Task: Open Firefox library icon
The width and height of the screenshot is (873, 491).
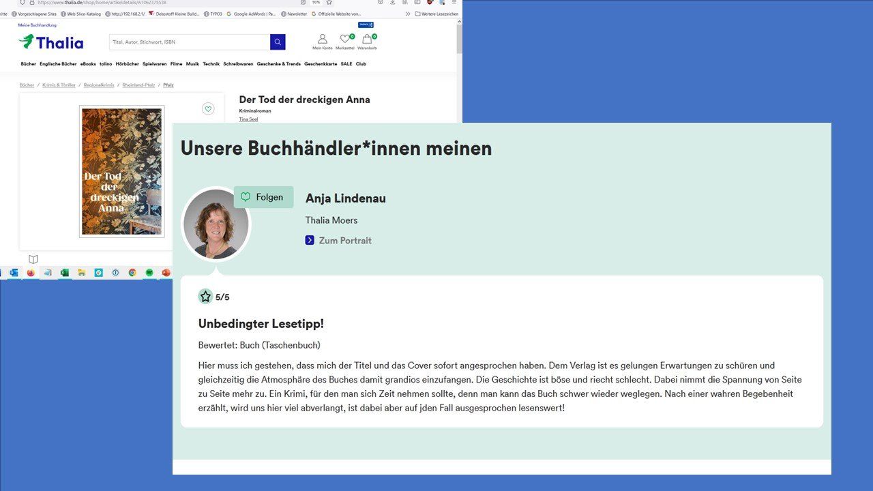Action: tap(404, 2)
